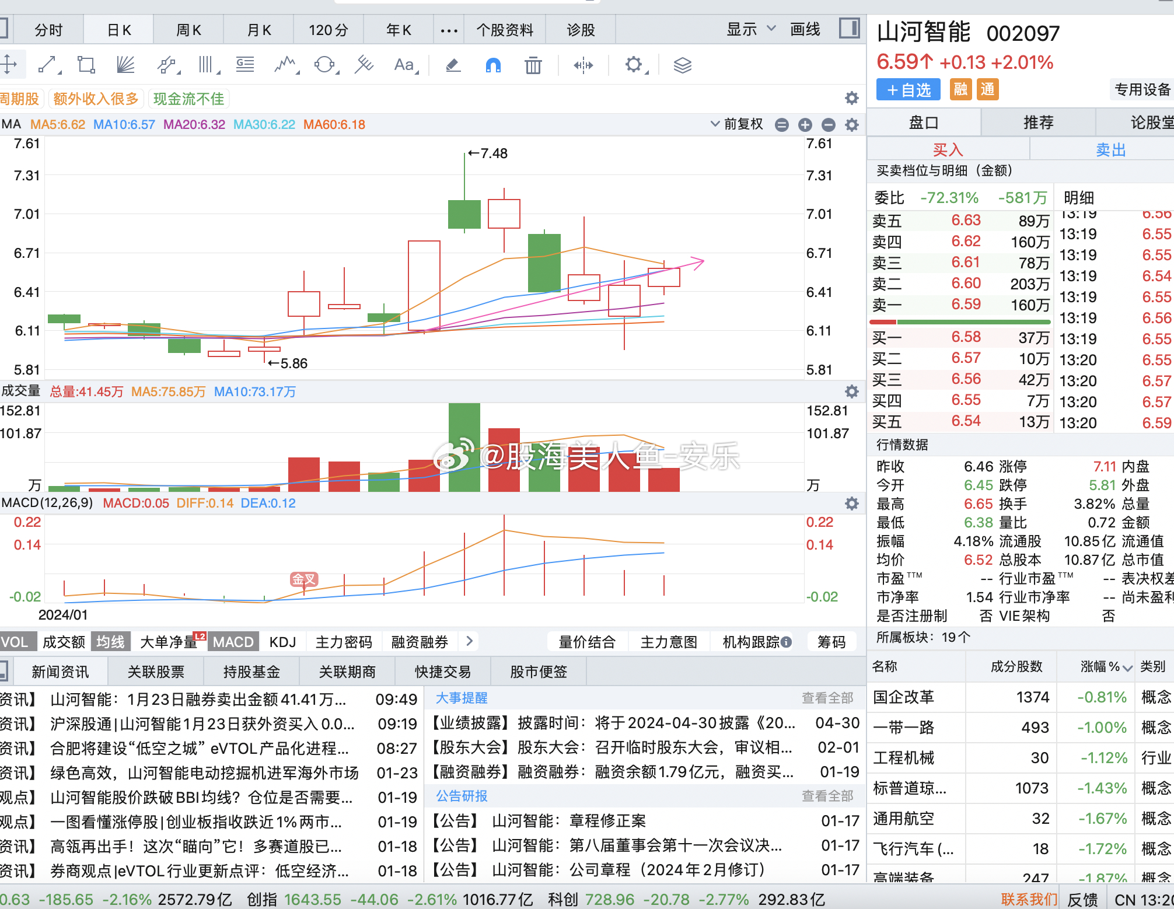Select the Aa text annotation tool
Viewport: 1174px width, 909px height.
405,64
